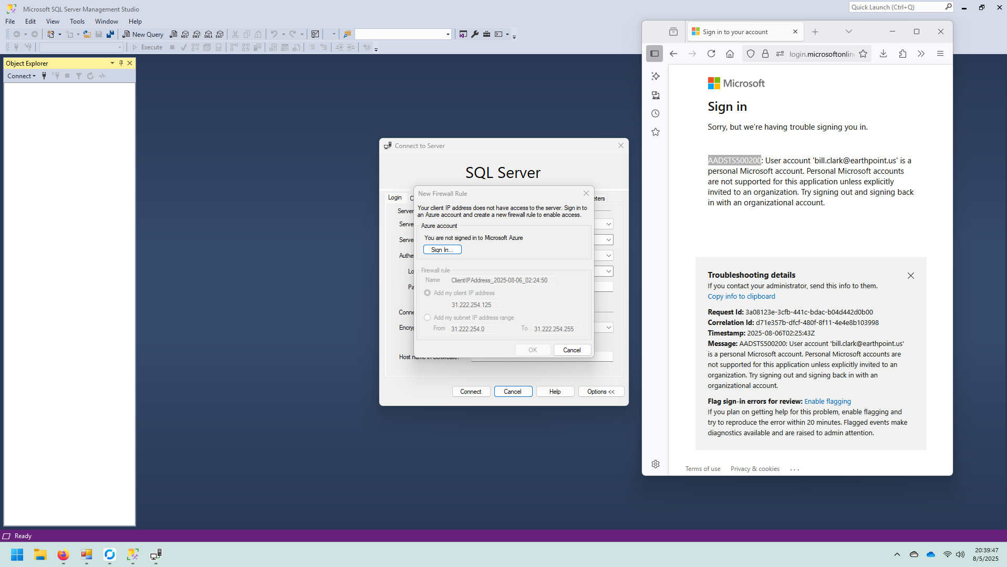Open the DAX query icon
The height and width of the screenshot is (567, 1007).
coord(220,34)
